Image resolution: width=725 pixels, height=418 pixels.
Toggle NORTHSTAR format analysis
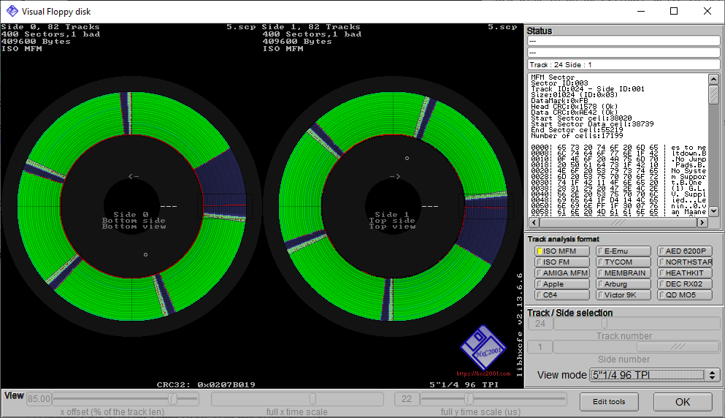[685, 262]
